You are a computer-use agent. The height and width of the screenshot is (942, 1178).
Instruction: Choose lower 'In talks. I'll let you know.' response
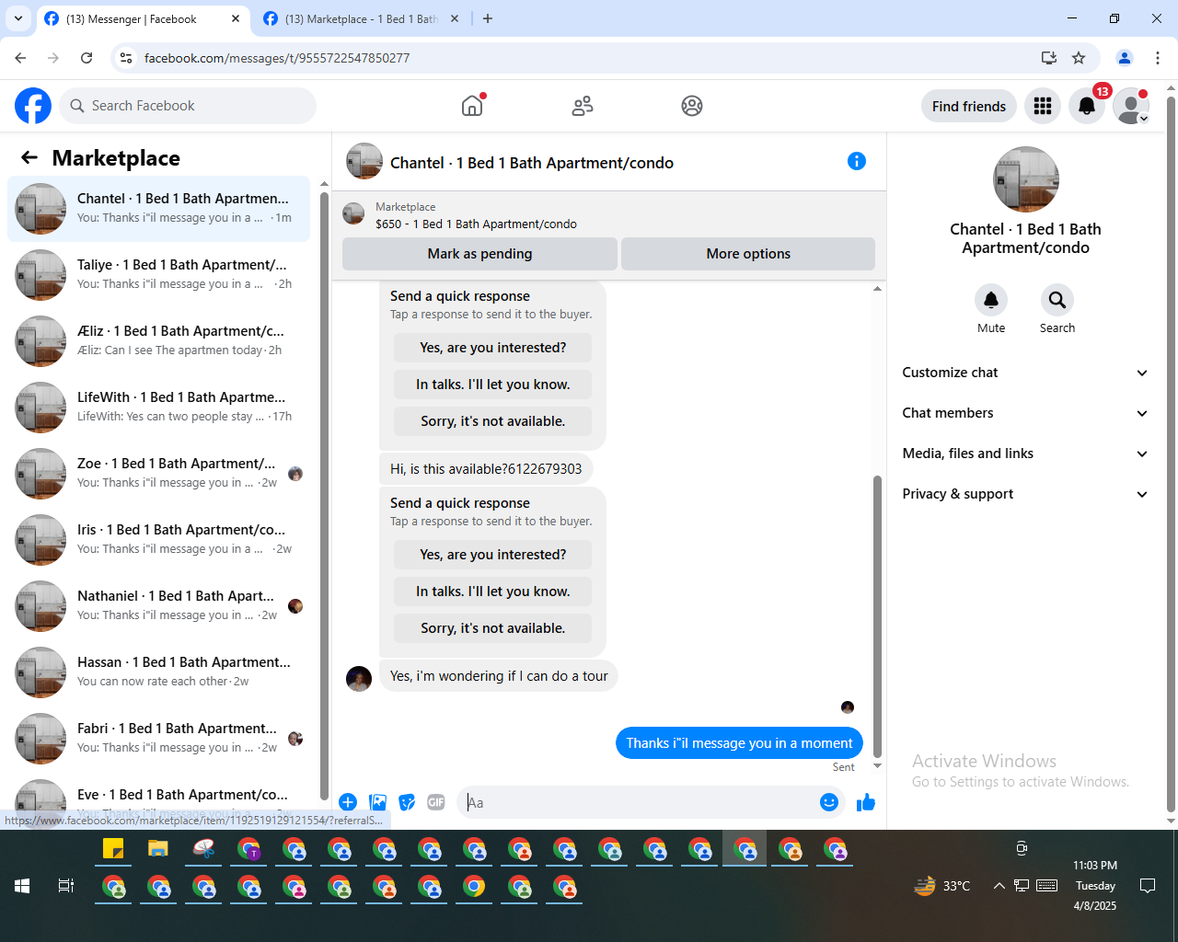coord(493,592)
